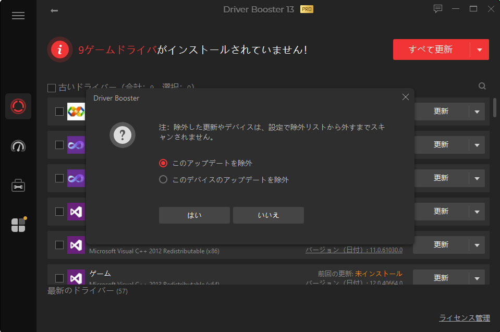The height and width of the screenshot is (332, 500).
Task: Close the Driver Booster dialog with X
Action: [x=405, y=97]
